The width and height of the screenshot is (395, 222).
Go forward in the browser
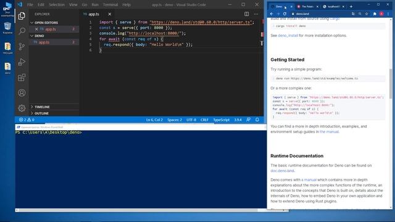point(278,14)
